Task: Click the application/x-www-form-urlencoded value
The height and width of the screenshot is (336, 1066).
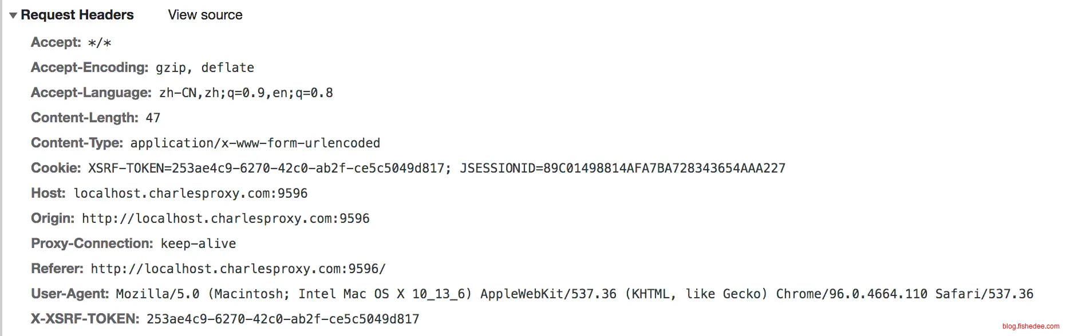Action: click(x=255, y=143)
